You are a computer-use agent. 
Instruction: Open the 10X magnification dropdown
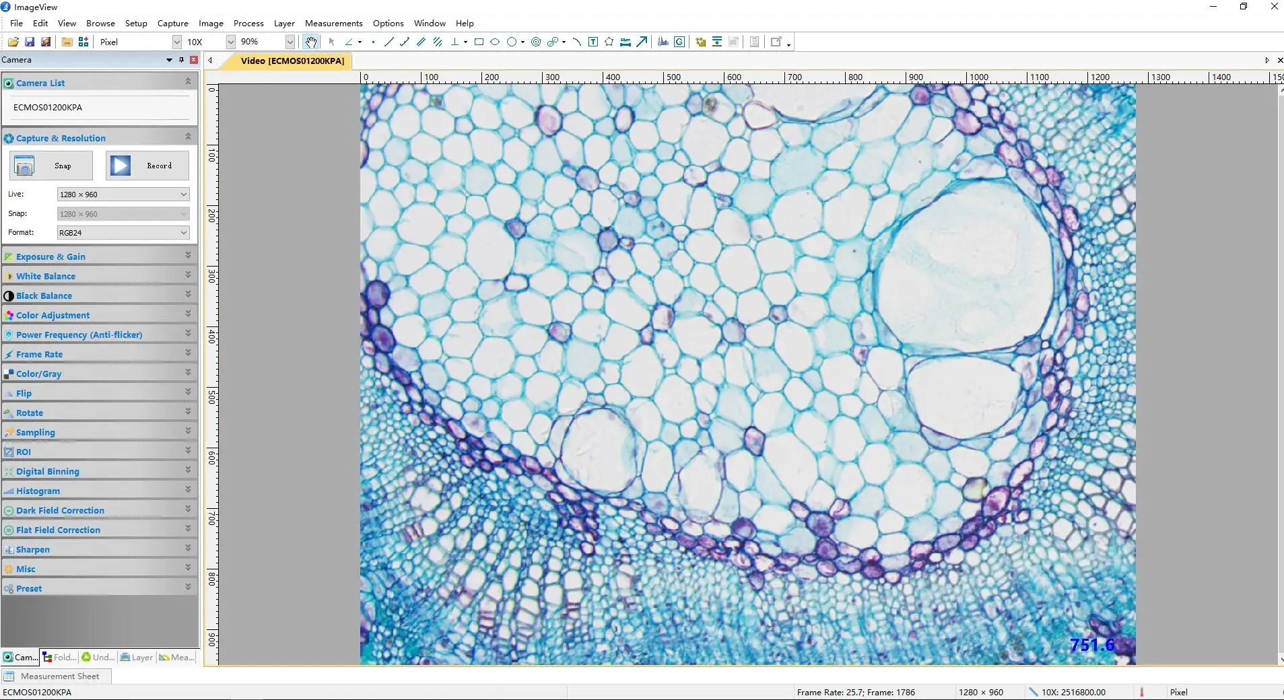(x=230, y=42)
